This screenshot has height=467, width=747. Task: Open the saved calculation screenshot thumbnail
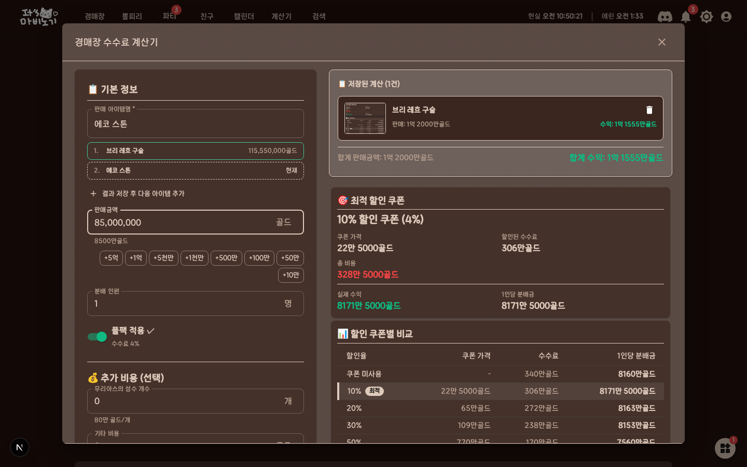point(365,118)
